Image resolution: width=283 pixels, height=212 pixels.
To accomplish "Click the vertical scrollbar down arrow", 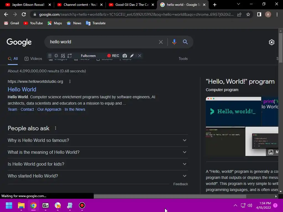I will 281,192.
